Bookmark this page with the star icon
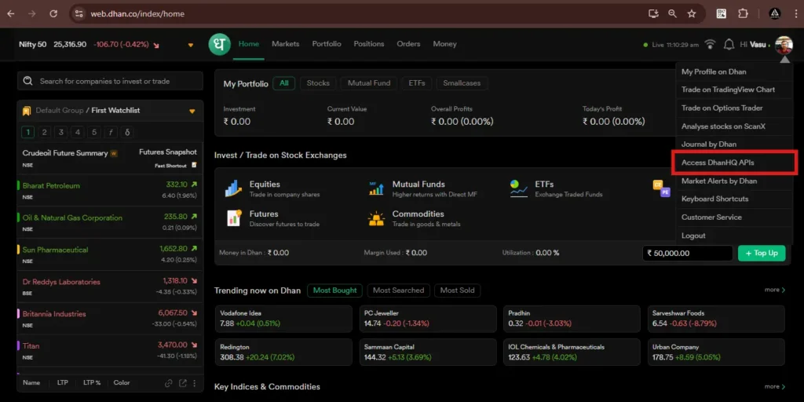 tap(692, 14)
